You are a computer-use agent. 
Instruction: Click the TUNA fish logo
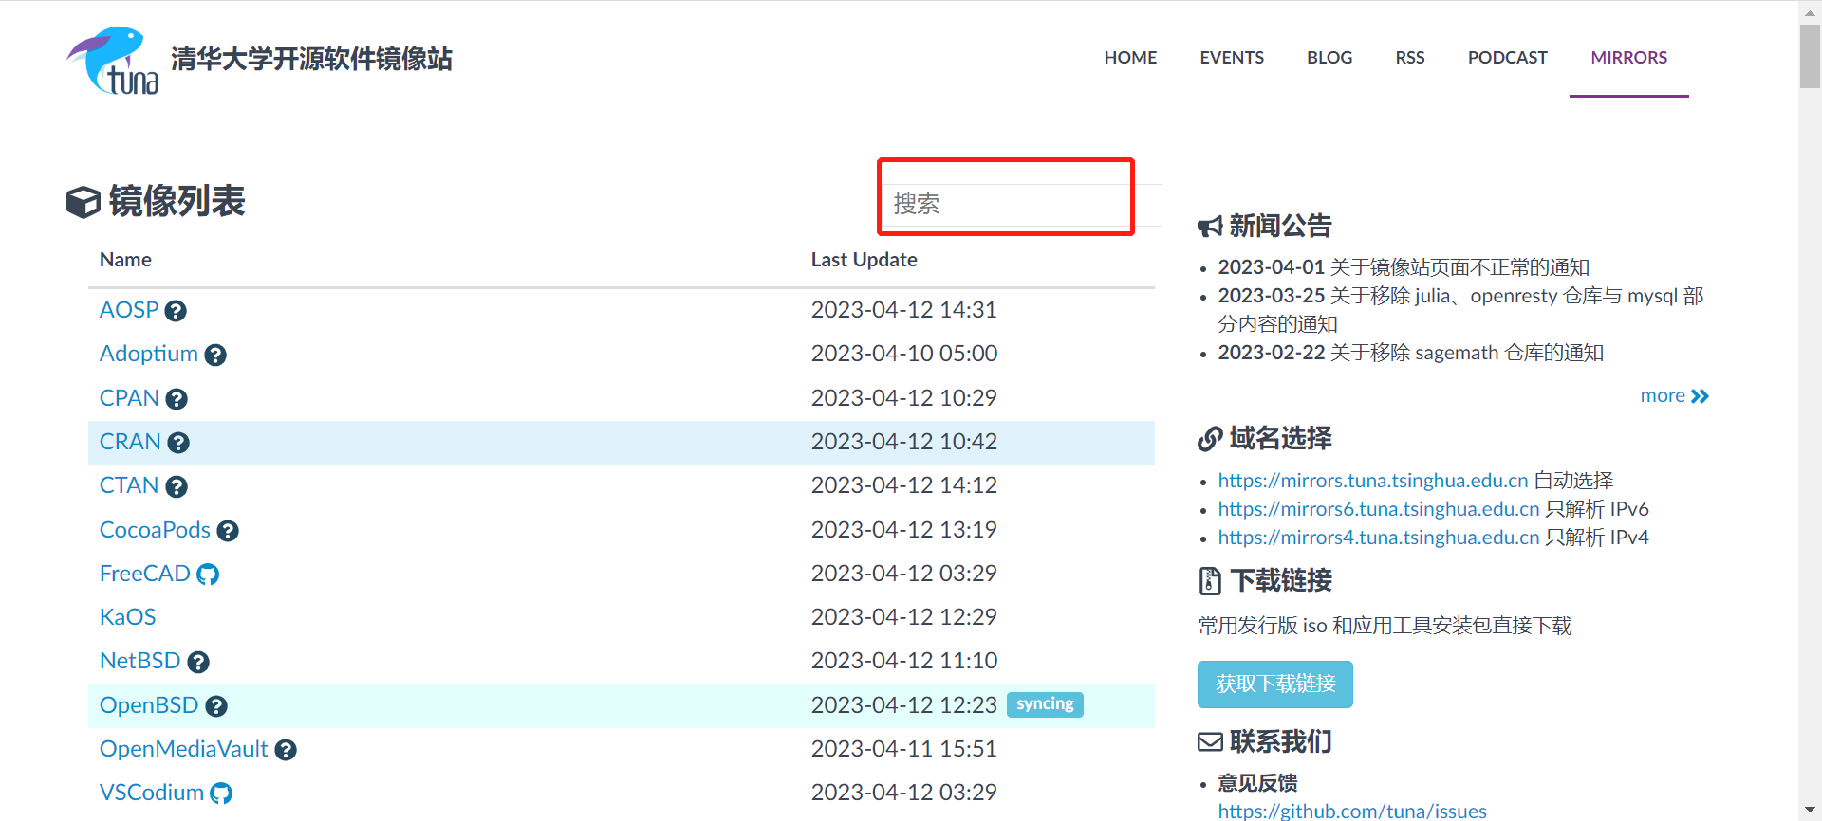pos(113,60)
